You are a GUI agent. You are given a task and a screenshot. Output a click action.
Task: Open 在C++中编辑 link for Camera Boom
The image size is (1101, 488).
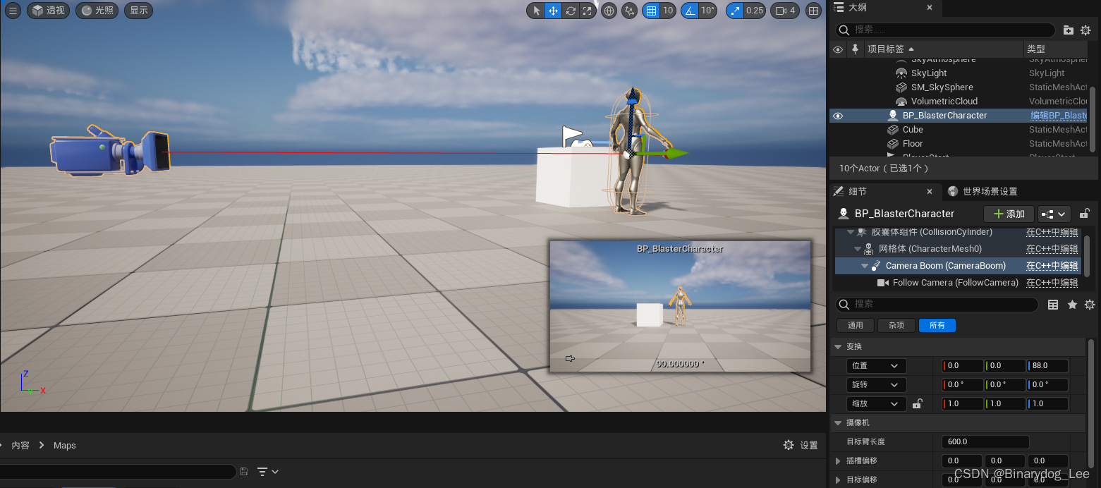point(1052,266)
